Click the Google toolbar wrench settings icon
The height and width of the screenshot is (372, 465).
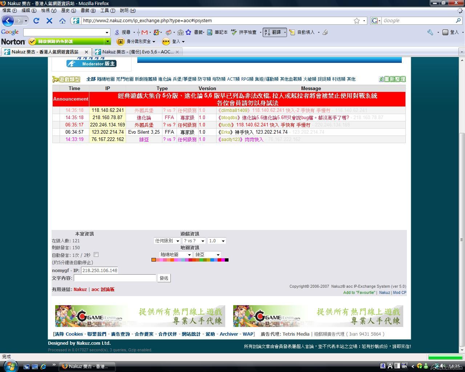coord(430,32)
